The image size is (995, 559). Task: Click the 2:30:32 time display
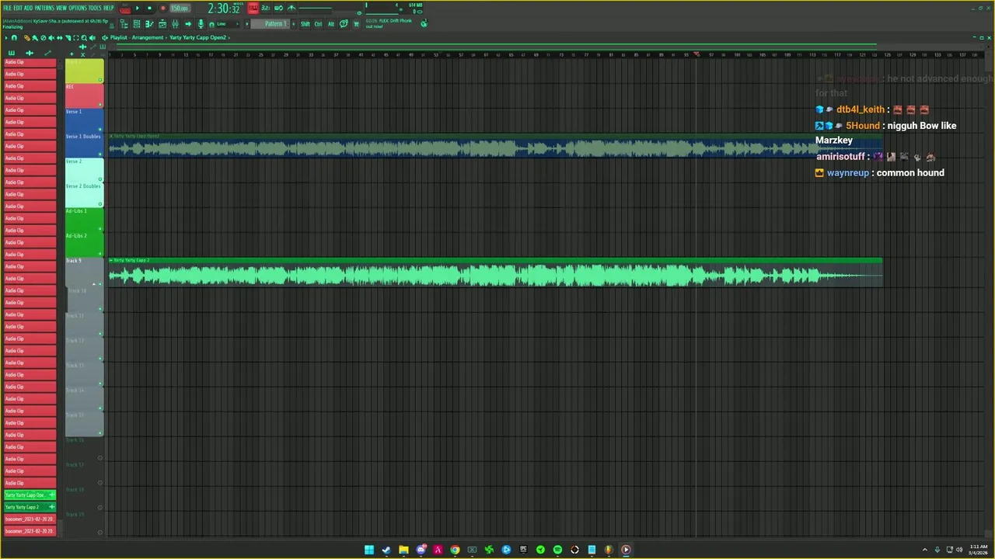[x=224, y=9]
